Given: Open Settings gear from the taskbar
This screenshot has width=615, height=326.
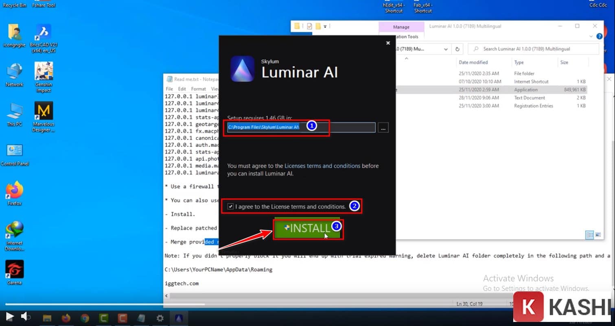Looking at the screenshot, I should coord(160,318).
